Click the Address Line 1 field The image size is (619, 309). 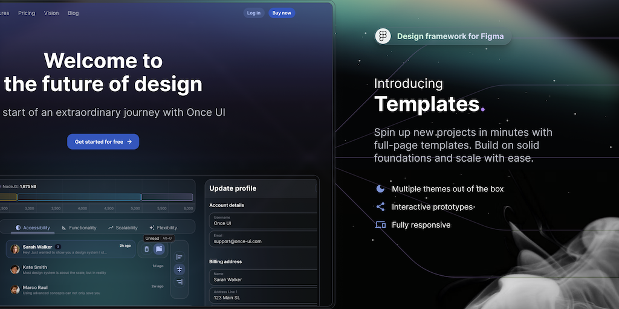263,295
